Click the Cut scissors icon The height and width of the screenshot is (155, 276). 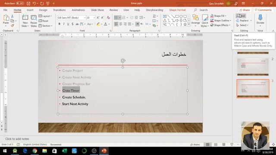click(x=13, y=16)
